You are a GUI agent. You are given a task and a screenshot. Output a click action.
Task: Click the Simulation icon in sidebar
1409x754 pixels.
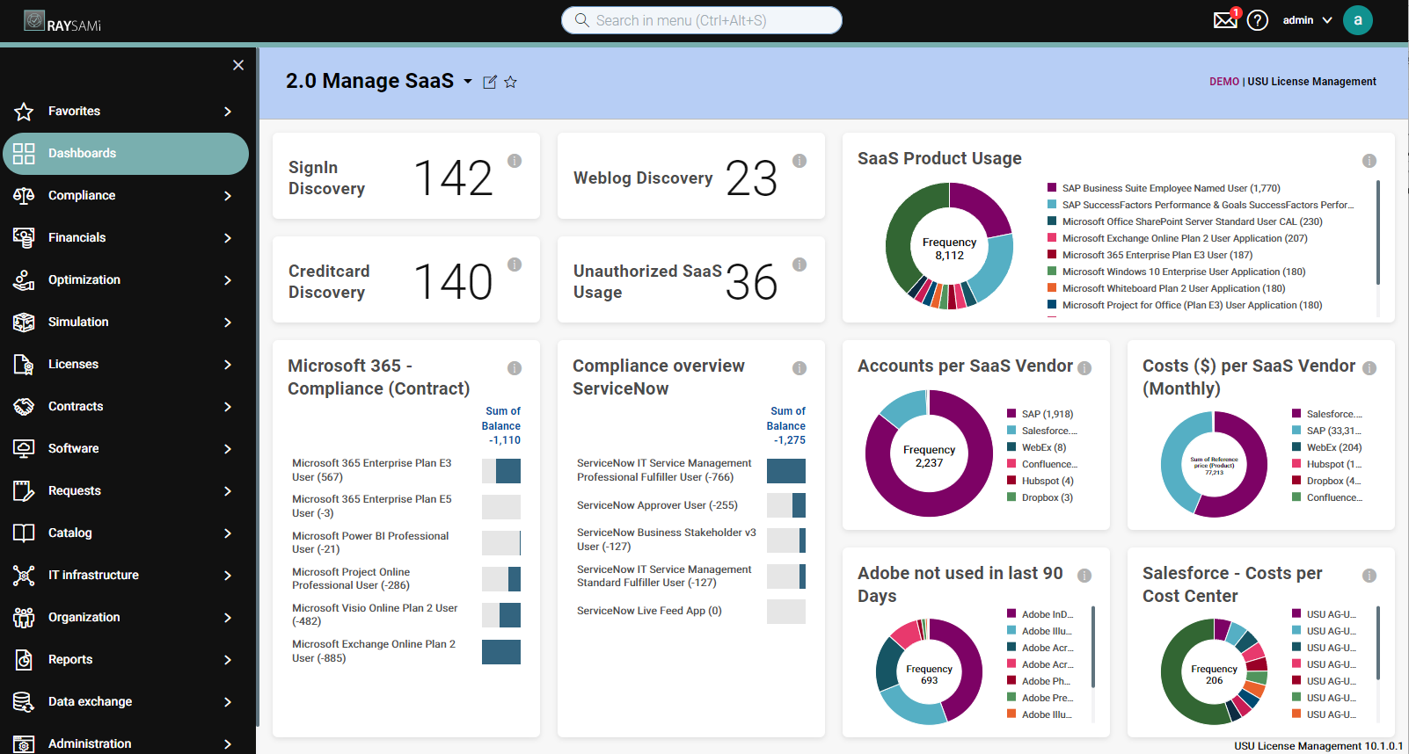coord(24,323)
